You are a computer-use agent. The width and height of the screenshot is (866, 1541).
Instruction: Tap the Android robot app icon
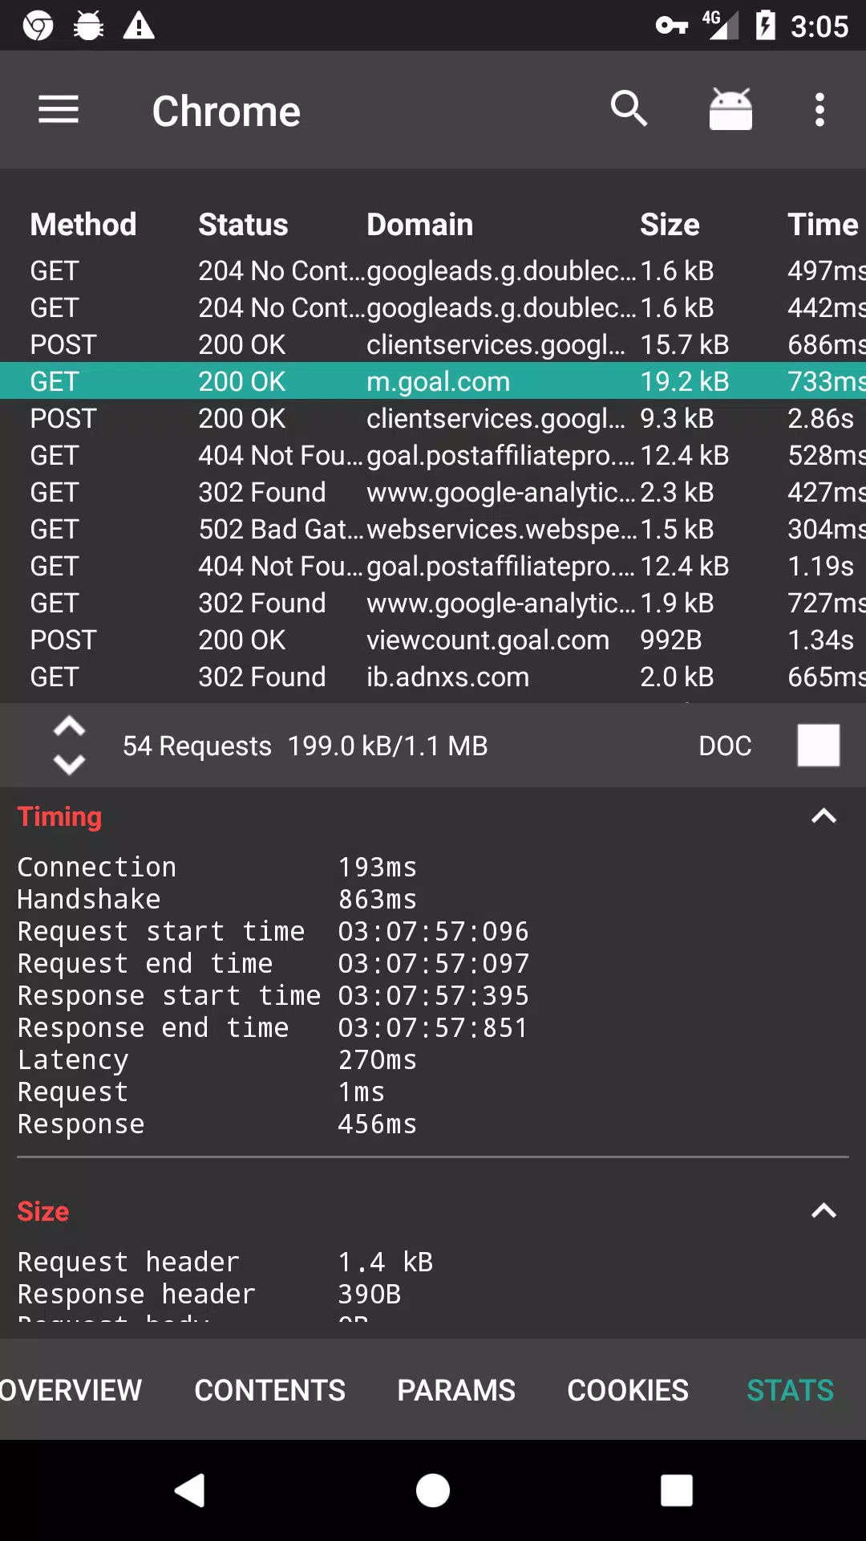(730, 109)
